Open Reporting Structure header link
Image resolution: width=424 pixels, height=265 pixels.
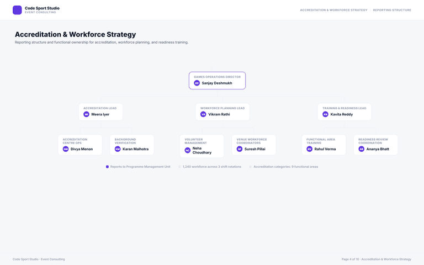point(392,10)
